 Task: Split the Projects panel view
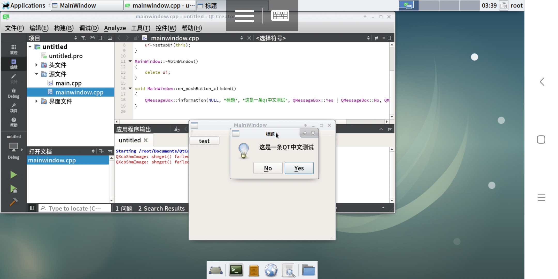(101, 38)
